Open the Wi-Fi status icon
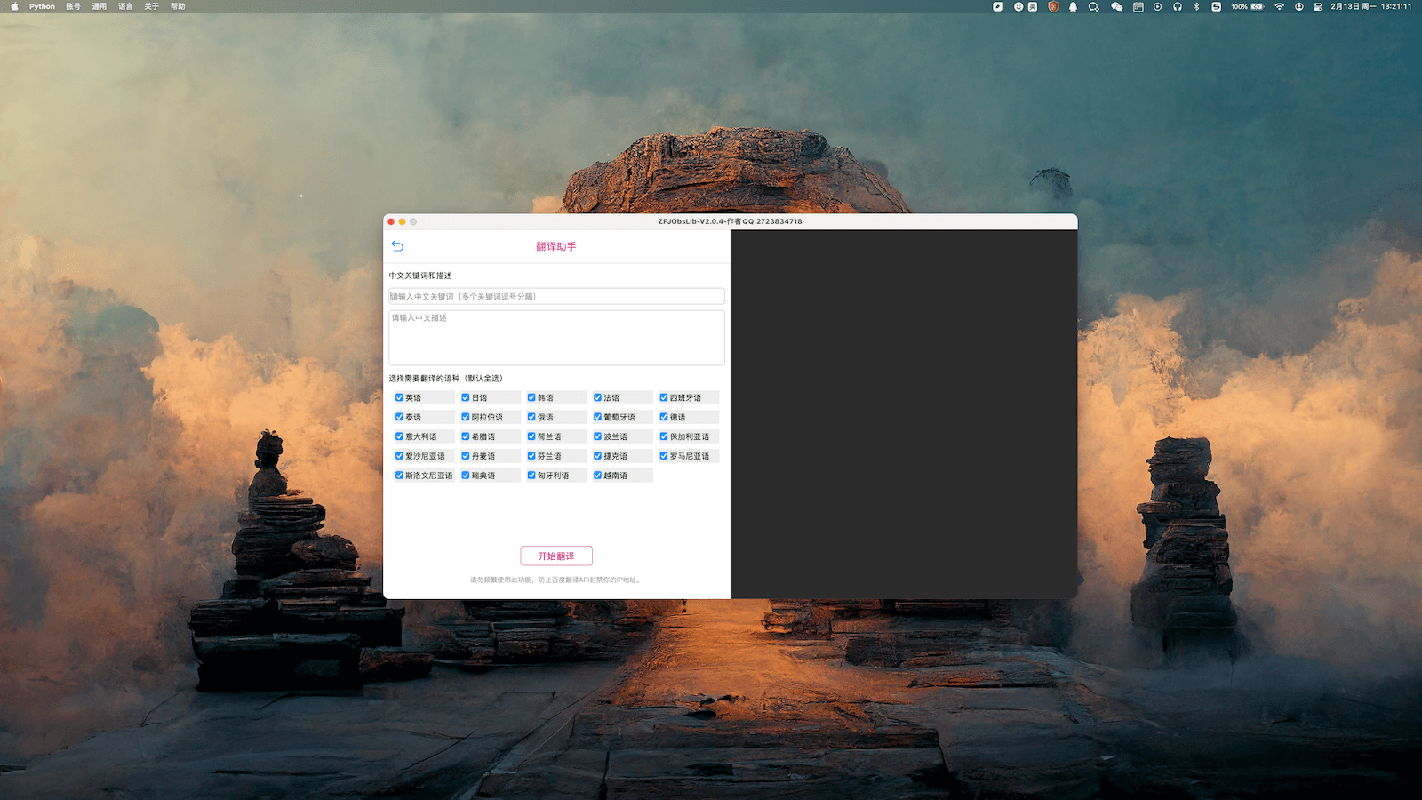1422x800 pixels. coord(1279,6)
